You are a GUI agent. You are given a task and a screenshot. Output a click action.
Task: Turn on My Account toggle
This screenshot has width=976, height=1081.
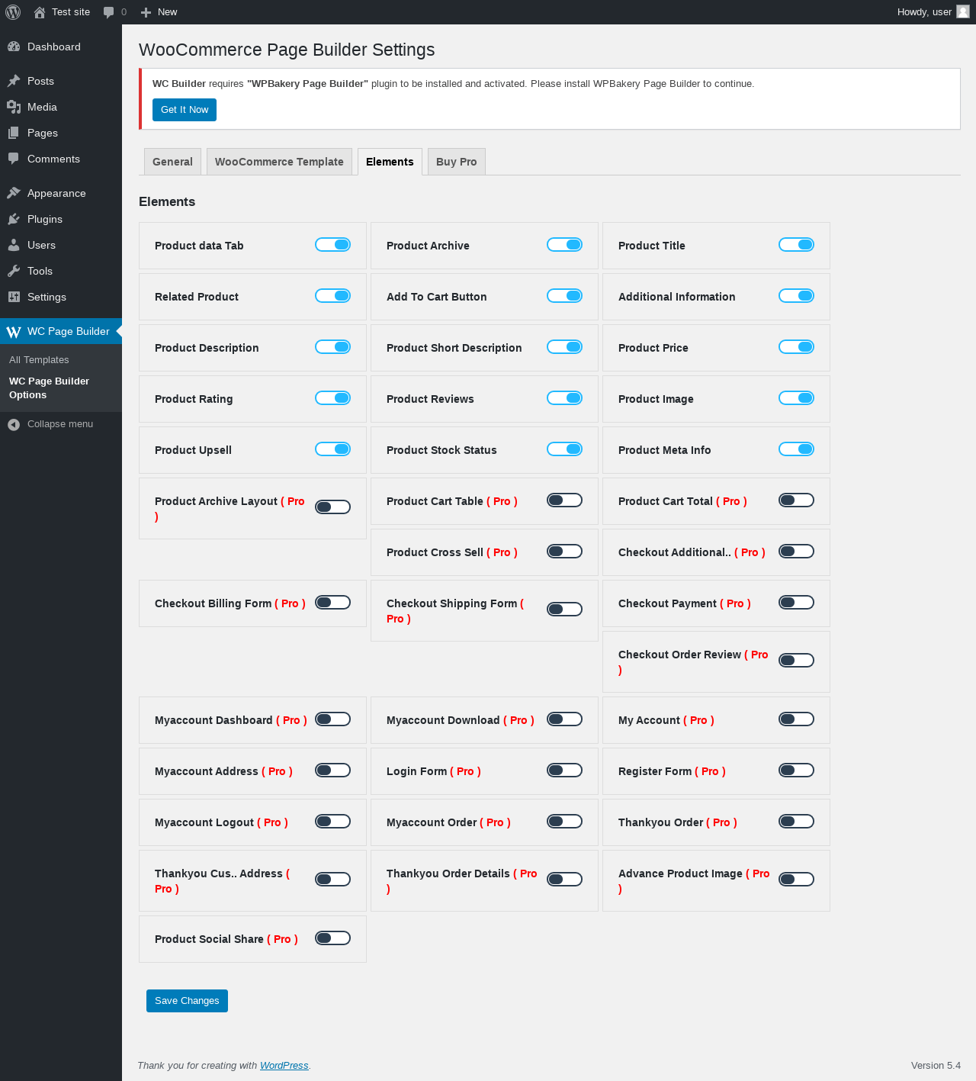[x=797, y=719]
